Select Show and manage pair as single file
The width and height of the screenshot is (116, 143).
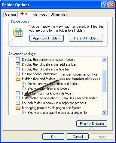click(x=23, y=113)
